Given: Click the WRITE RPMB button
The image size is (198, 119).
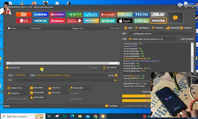Looking at the screenshot, I should [x=38, y=93].
